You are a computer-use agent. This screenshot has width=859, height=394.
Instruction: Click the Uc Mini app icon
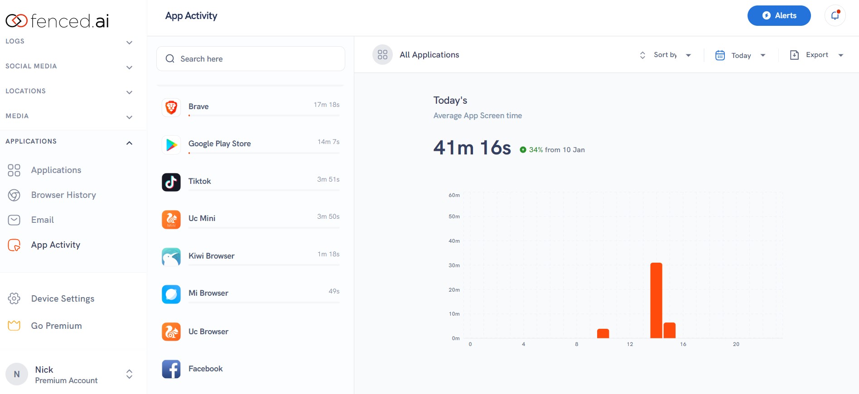(171, 219)
